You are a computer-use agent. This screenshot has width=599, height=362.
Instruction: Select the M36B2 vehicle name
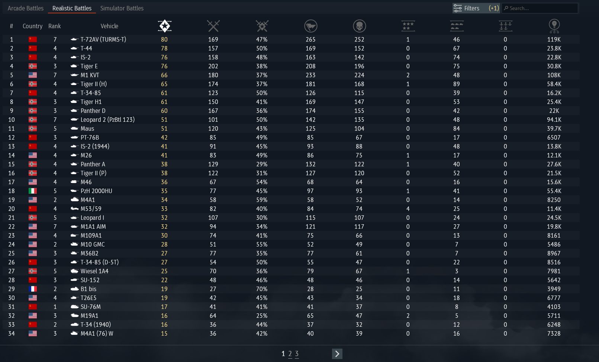click(90, 253)
